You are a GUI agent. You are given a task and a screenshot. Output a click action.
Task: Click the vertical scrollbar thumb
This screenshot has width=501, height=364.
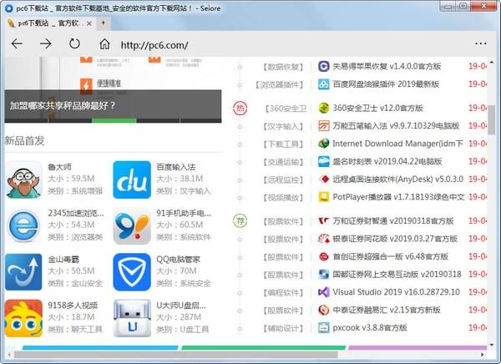click(x=492, y=119)
